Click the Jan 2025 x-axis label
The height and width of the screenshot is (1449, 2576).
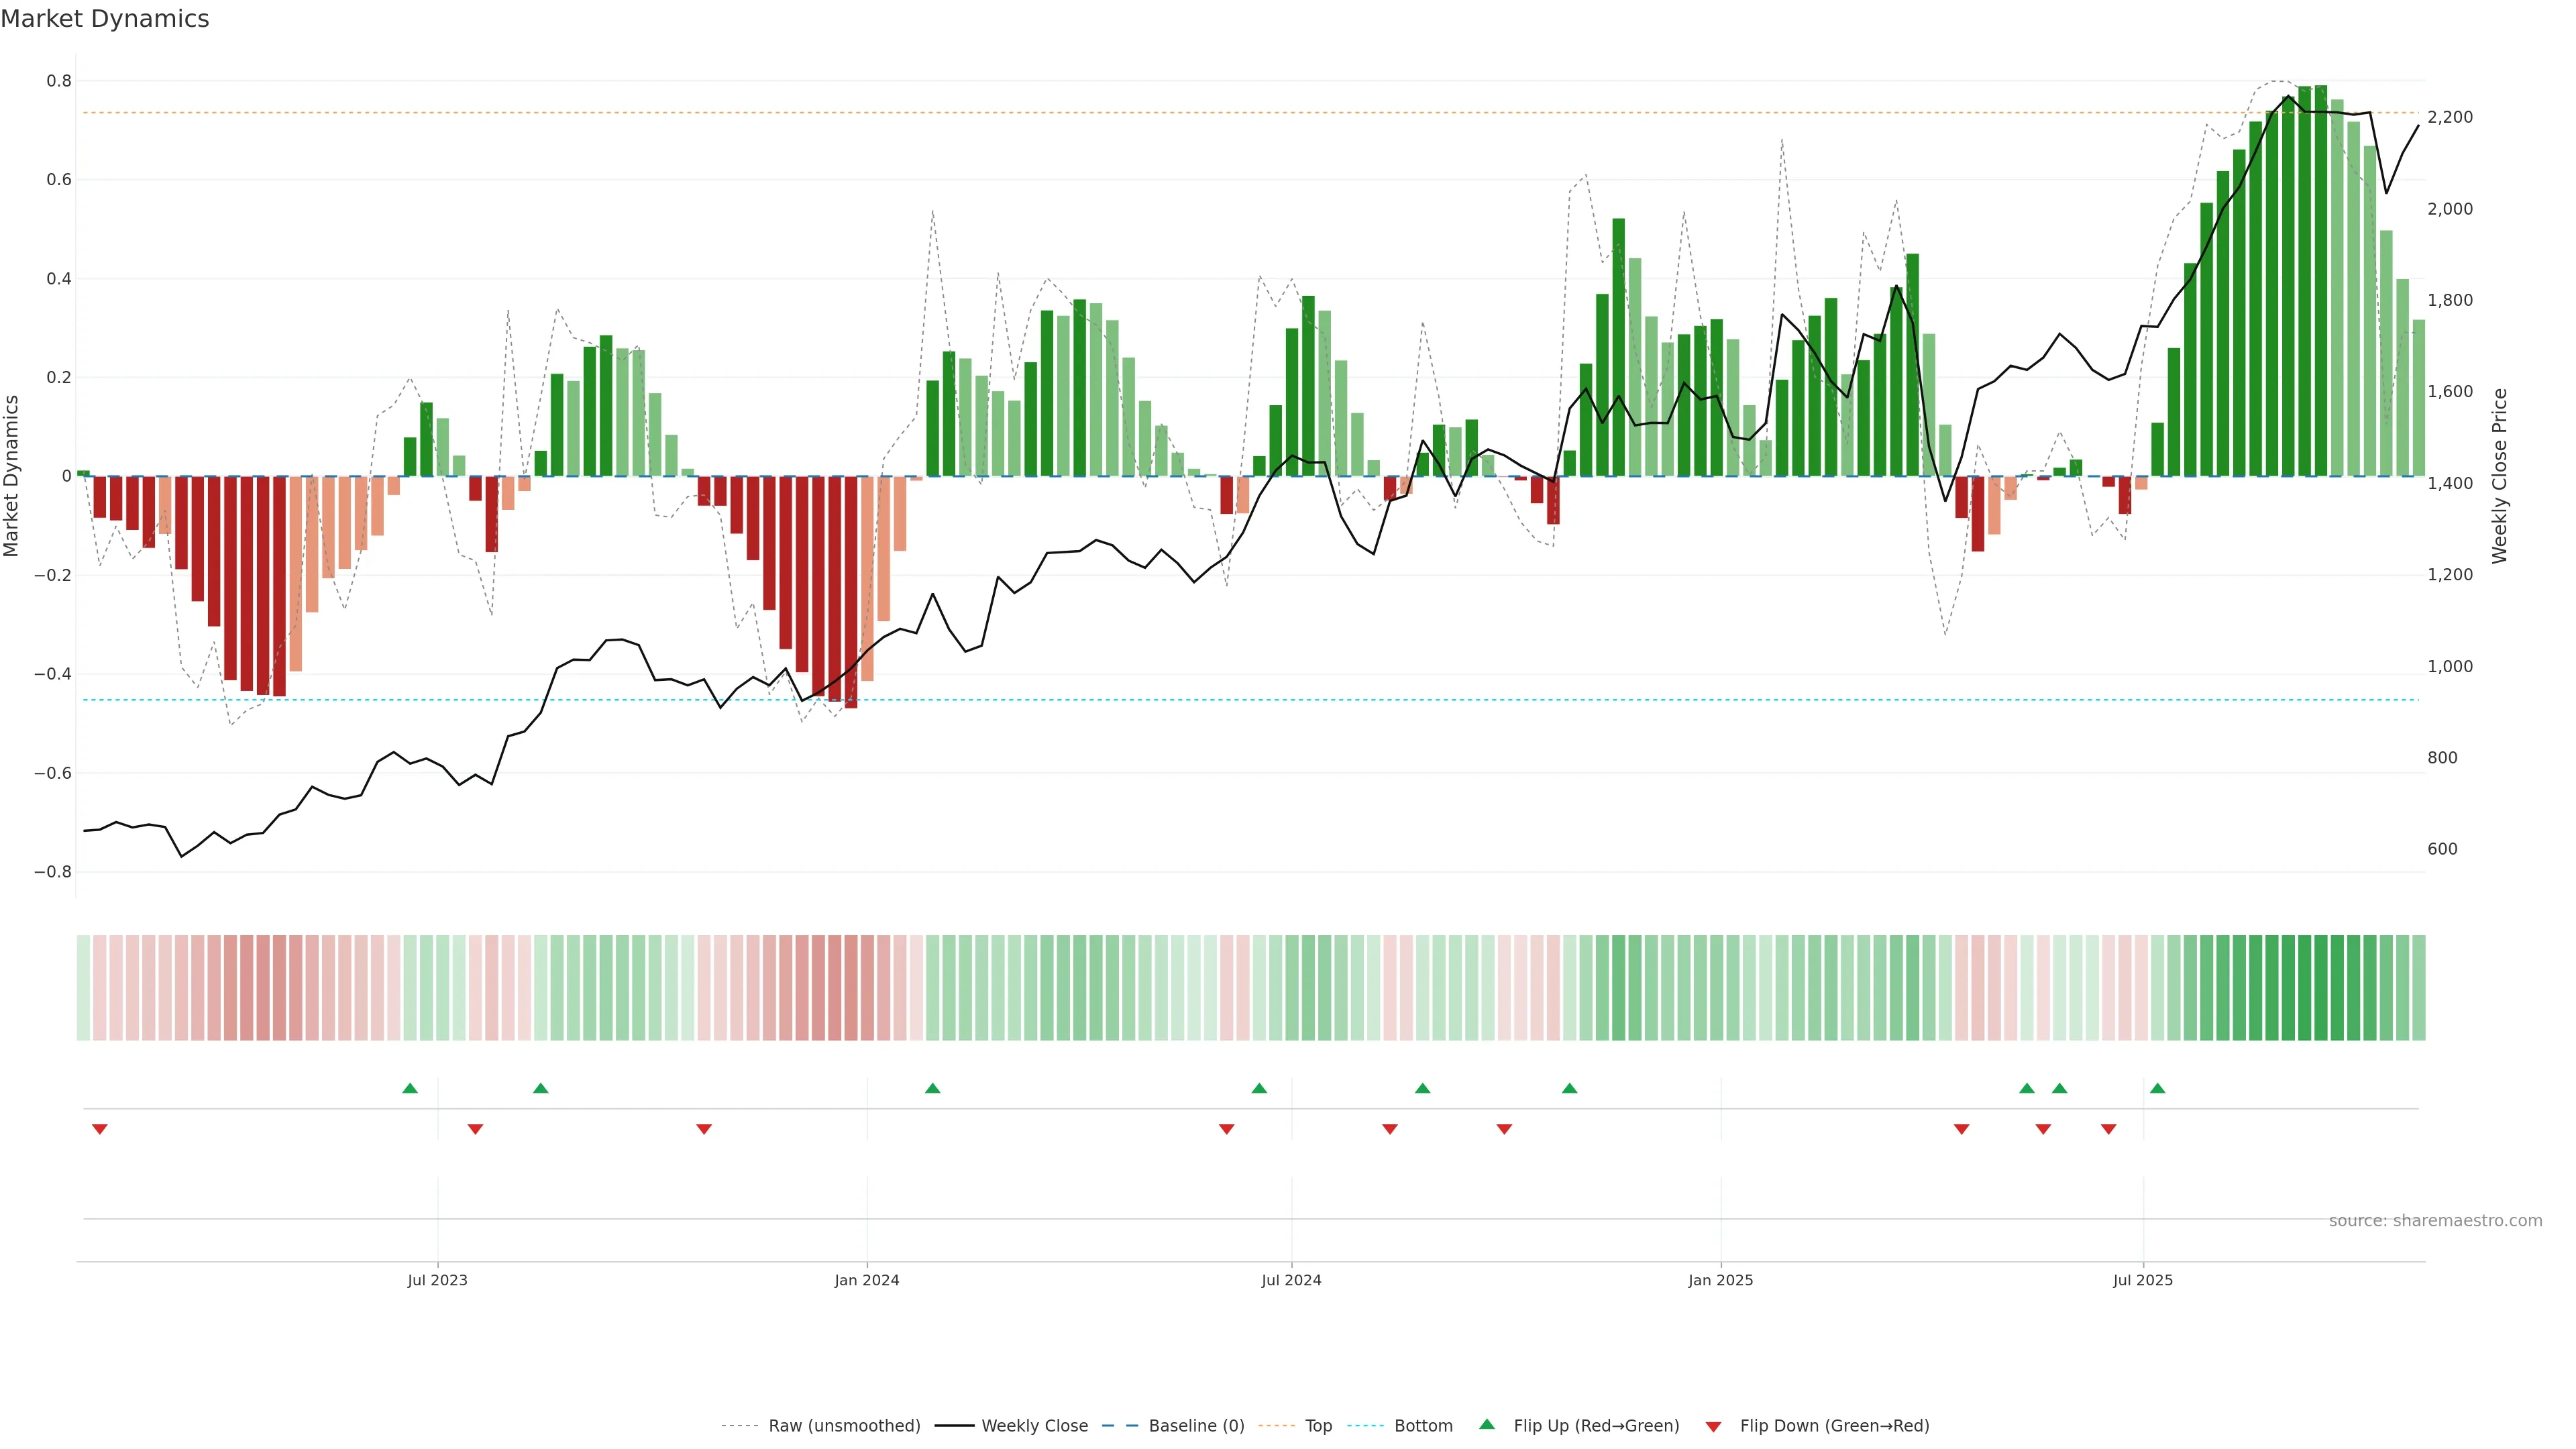pos(1720,1280)
